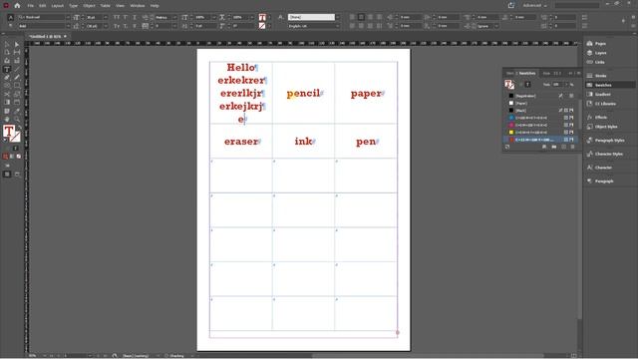638x359 pixels.
Task: Select the Selection tool arrow
Action: click(7, 44)
